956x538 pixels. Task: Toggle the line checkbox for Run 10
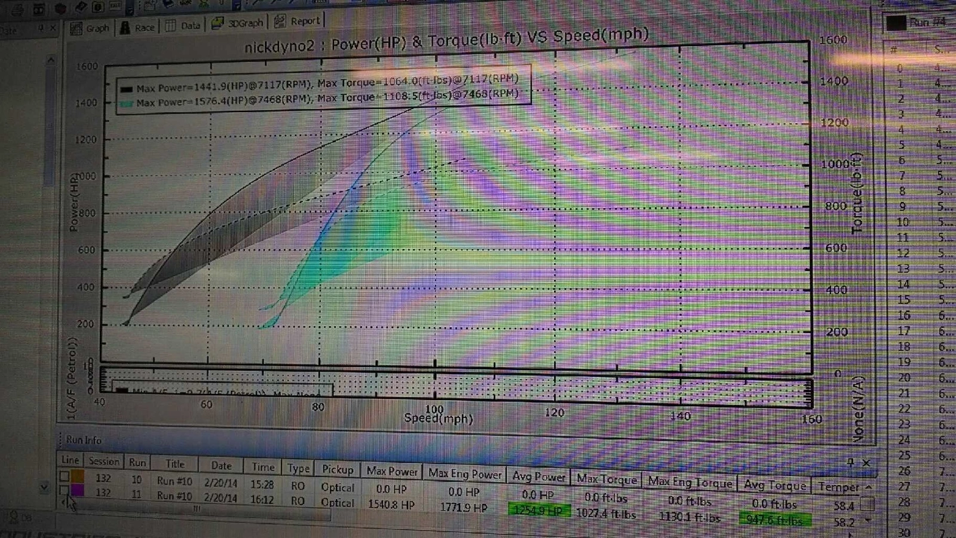click(x=65, y=476)
